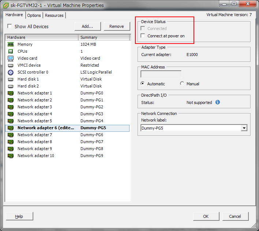Click the Cancel button
The height and width of the screenshot is (231, 259).
[235, 216]
